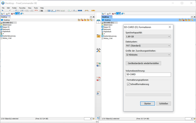Select drive C in right pane drive bar
The width and height of the screenshot is (196, 123).
pos(104,13)
